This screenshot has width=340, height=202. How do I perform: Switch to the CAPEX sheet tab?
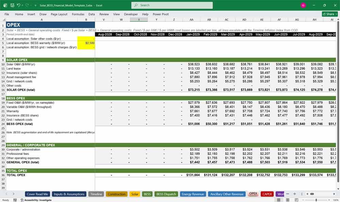(x=267, y=194)
